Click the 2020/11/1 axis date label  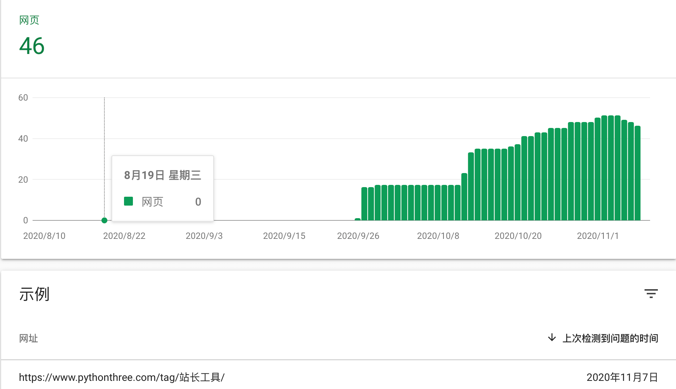point(598,236)
